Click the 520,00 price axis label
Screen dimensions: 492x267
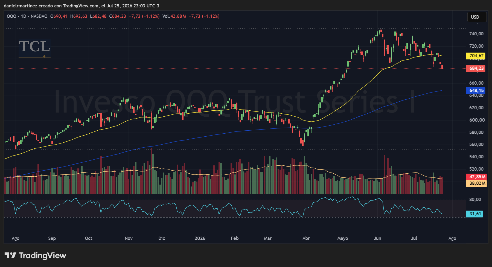pyautogui.click(x=476, y=169)
